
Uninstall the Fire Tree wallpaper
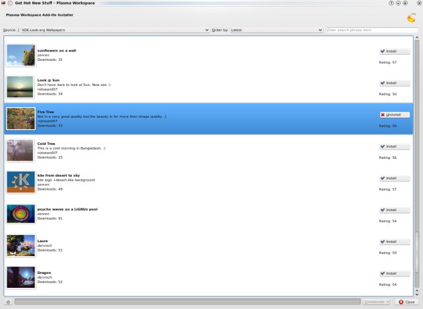[395, 114]
